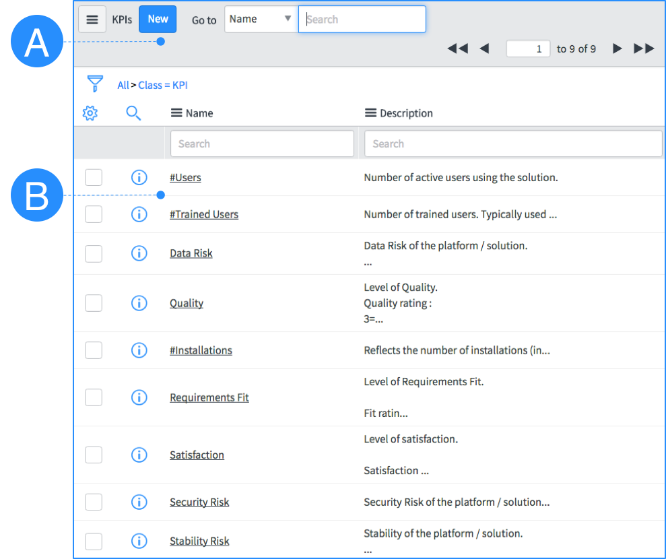The image size is (666, 559).
Task: Focus the Go to search box
Action: point(362,19)
